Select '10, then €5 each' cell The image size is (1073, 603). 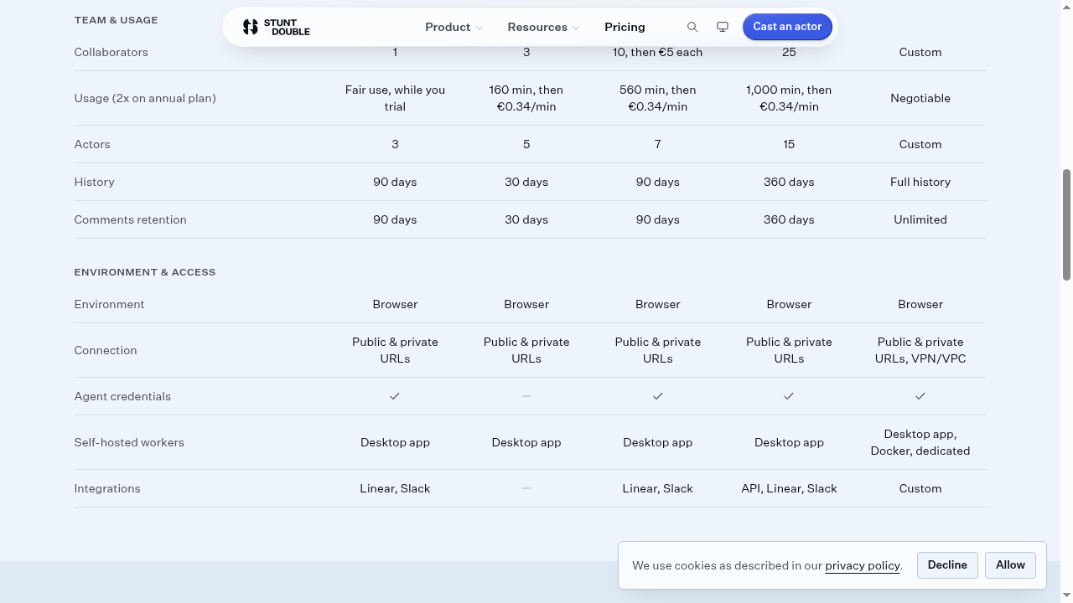658,52
